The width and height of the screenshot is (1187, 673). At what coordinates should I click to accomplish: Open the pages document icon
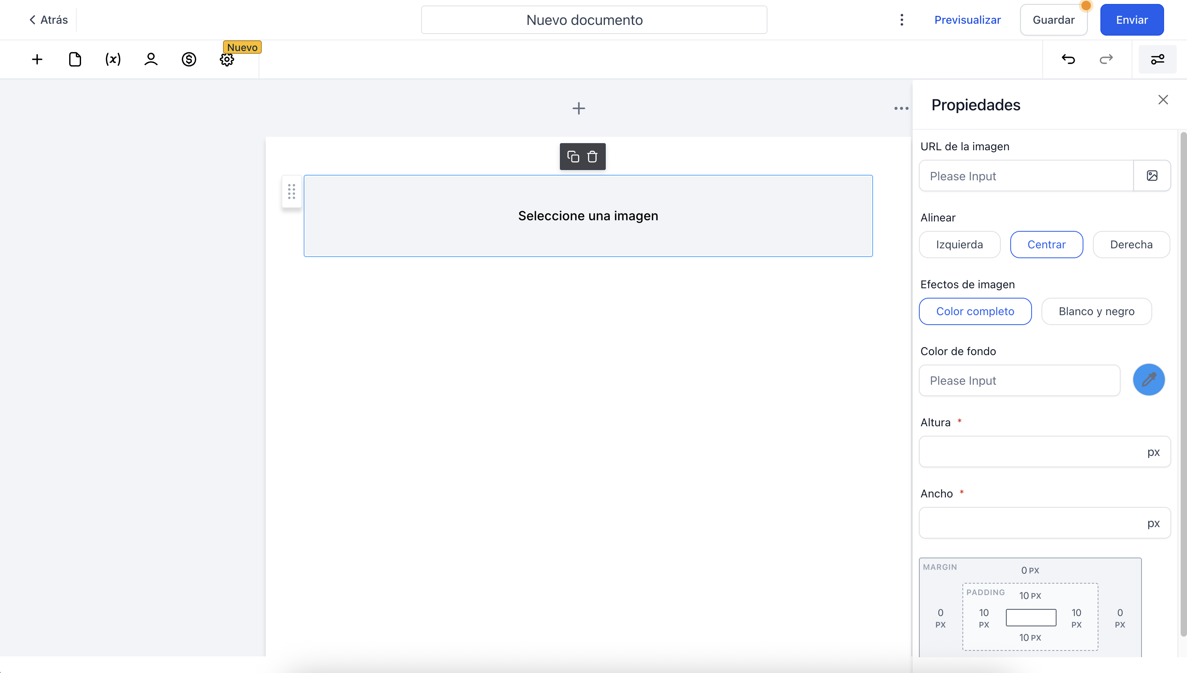pyautogui.click(x=75, y=59)
